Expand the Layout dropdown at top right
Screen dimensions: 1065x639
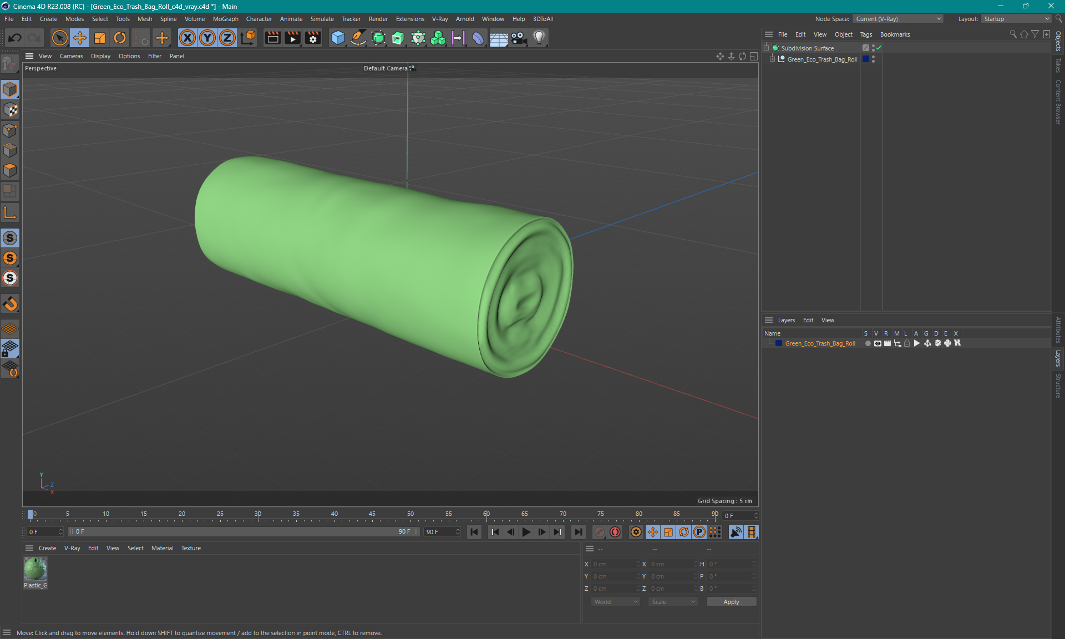pyautogui.click(x=1046, y=18)
